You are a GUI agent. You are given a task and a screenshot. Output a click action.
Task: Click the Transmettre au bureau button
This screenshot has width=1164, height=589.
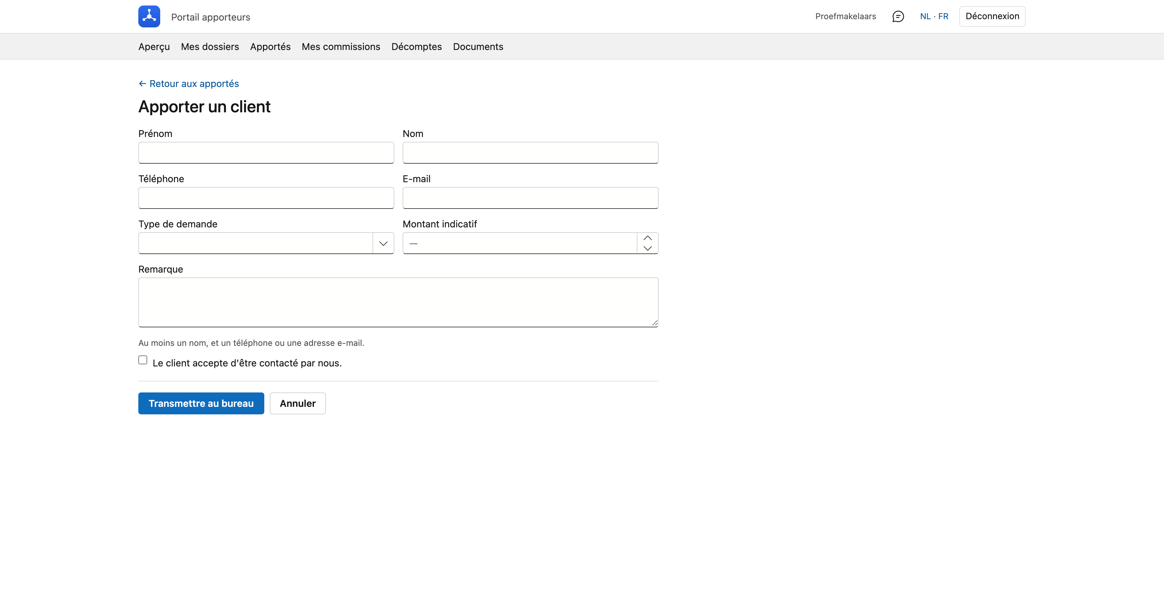(x=201, y=403)
